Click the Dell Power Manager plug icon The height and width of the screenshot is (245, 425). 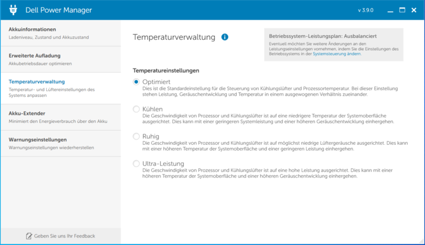point(14,10)
